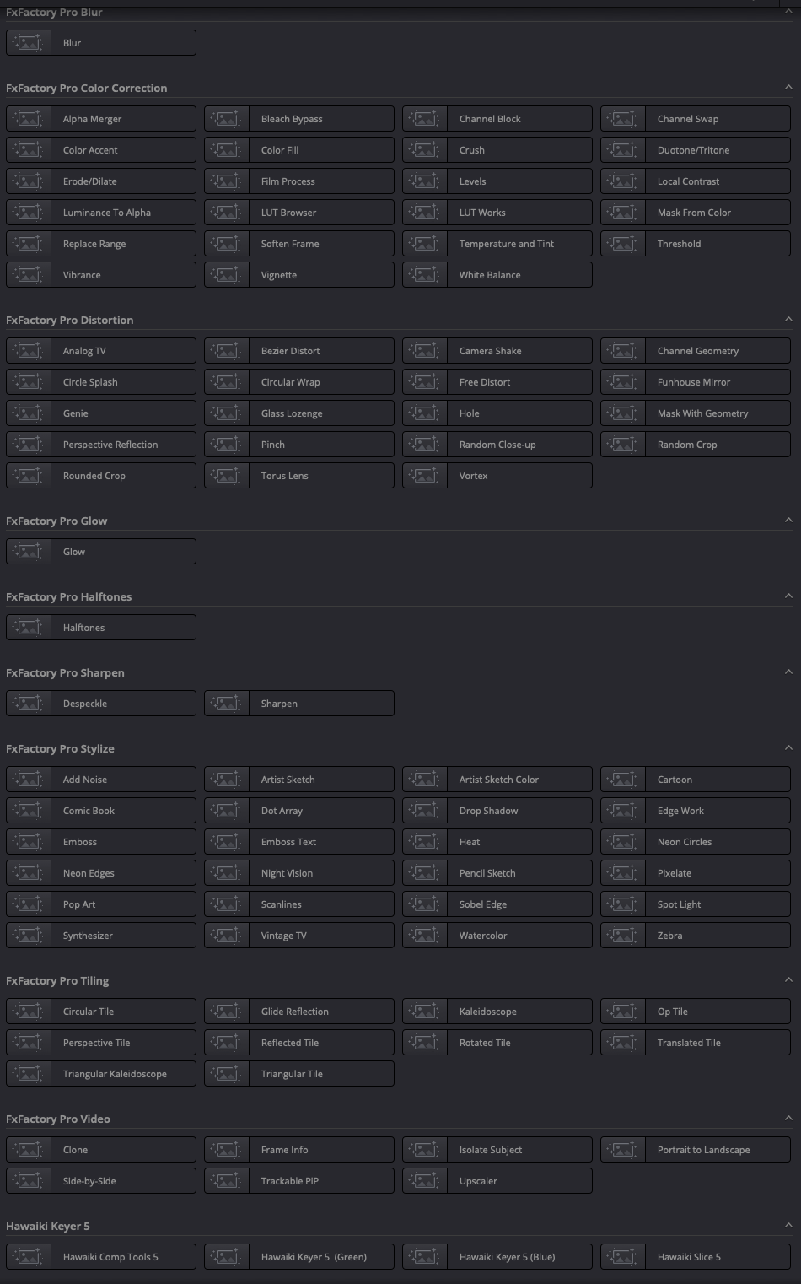801x1284 pixels.
Task: Select the Color Accent effect
Action: coord(101,150)
